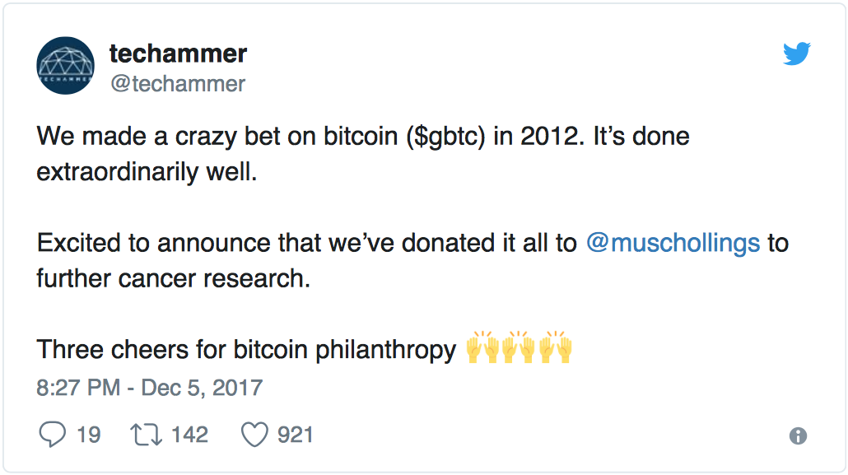Screen dimensions: 848x475
Task: View the 19 replies count
Action: click(89, 435)
